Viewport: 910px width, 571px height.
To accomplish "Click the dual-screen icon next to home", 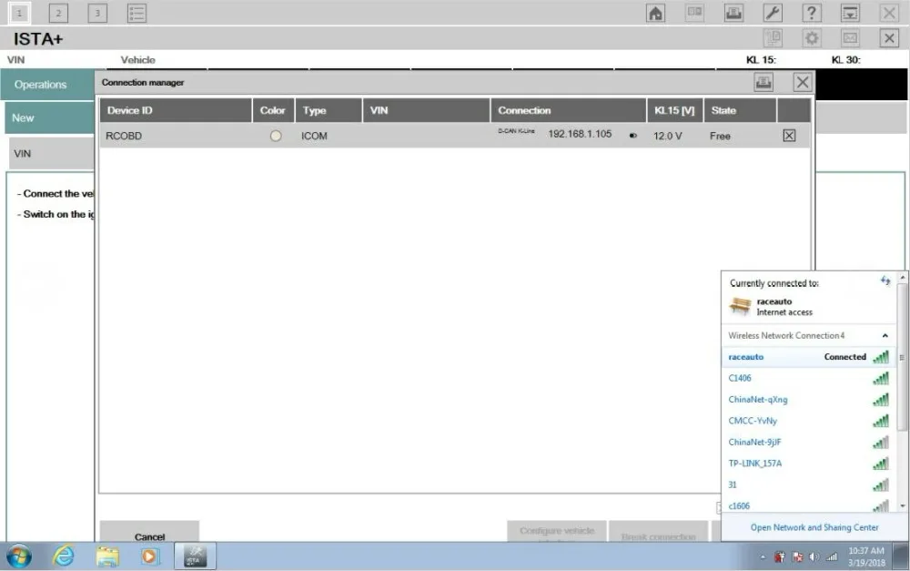I will point(694,13).
